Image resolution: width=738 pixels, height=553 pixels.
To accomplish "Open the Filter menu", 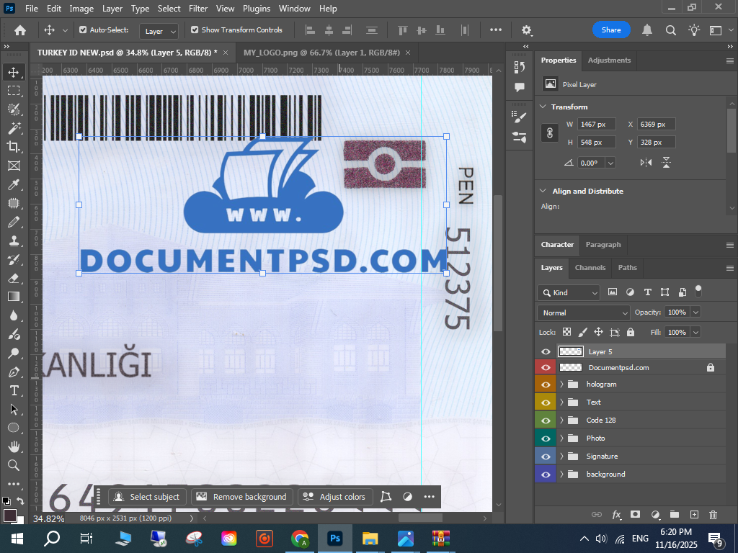I will point(197,9).
